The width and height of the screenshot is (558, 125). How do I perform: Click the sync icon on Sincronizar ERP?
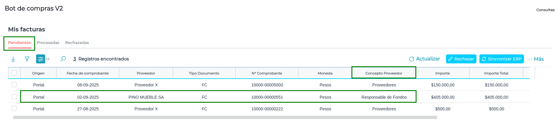(x=484, y=59)
